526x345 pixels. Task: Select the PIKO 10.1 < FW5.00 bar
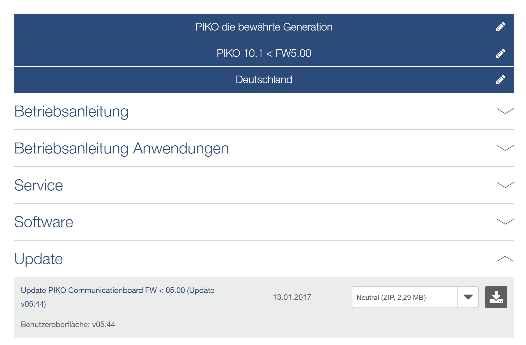pyautogui.click(x=264, y=53)
